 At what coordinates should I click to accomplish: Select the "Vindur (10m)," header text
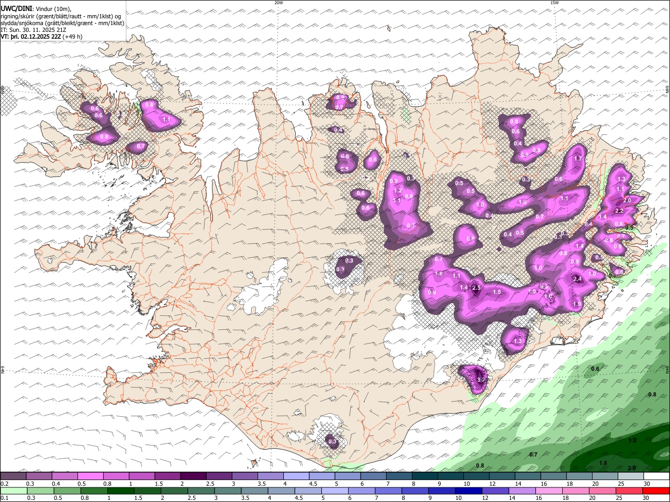point(53,9)
